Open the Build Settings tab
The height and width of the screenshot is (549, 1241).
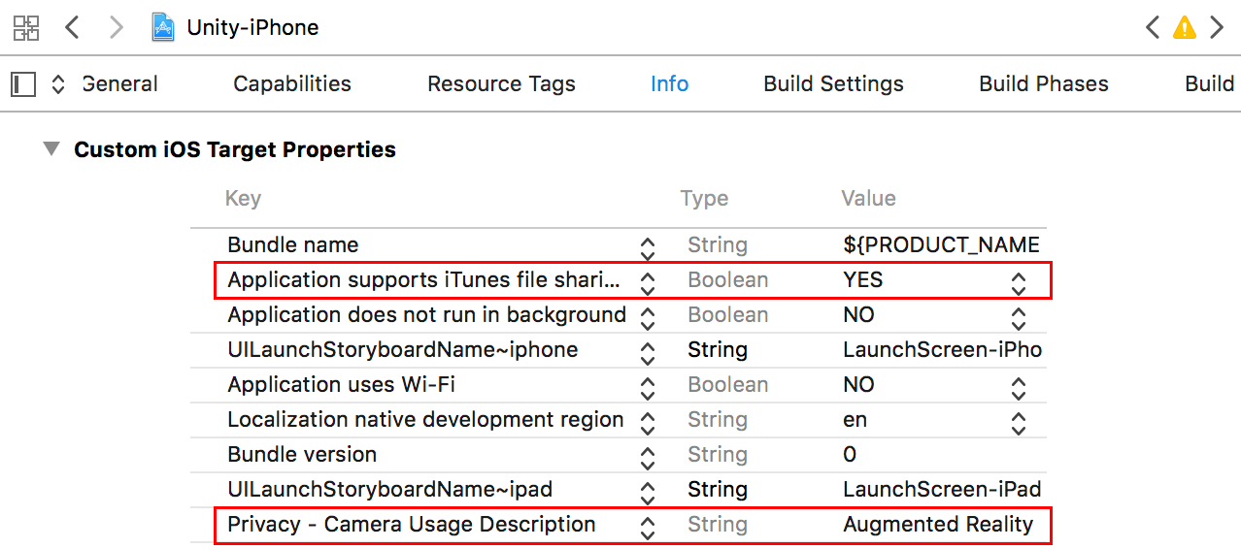(x=833, y=84)
